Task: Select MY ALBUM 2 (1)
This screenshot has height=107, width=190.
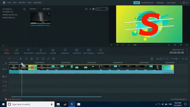Action: coord(8,12)
